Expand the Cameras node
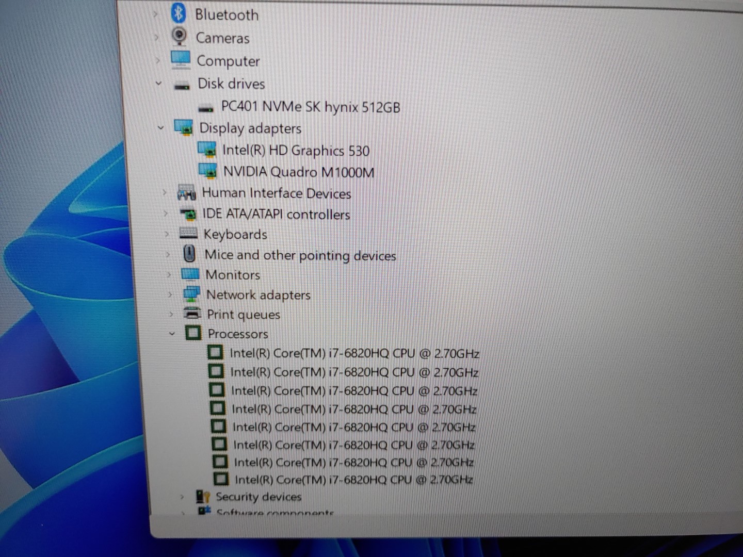The height and width of the screenshot is (557, 743). click(x=156, y=37)
